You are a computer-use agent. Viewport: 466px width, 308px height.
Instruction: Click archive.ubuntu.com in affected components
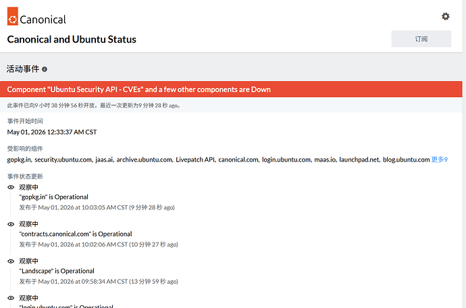tap(145, 160)
